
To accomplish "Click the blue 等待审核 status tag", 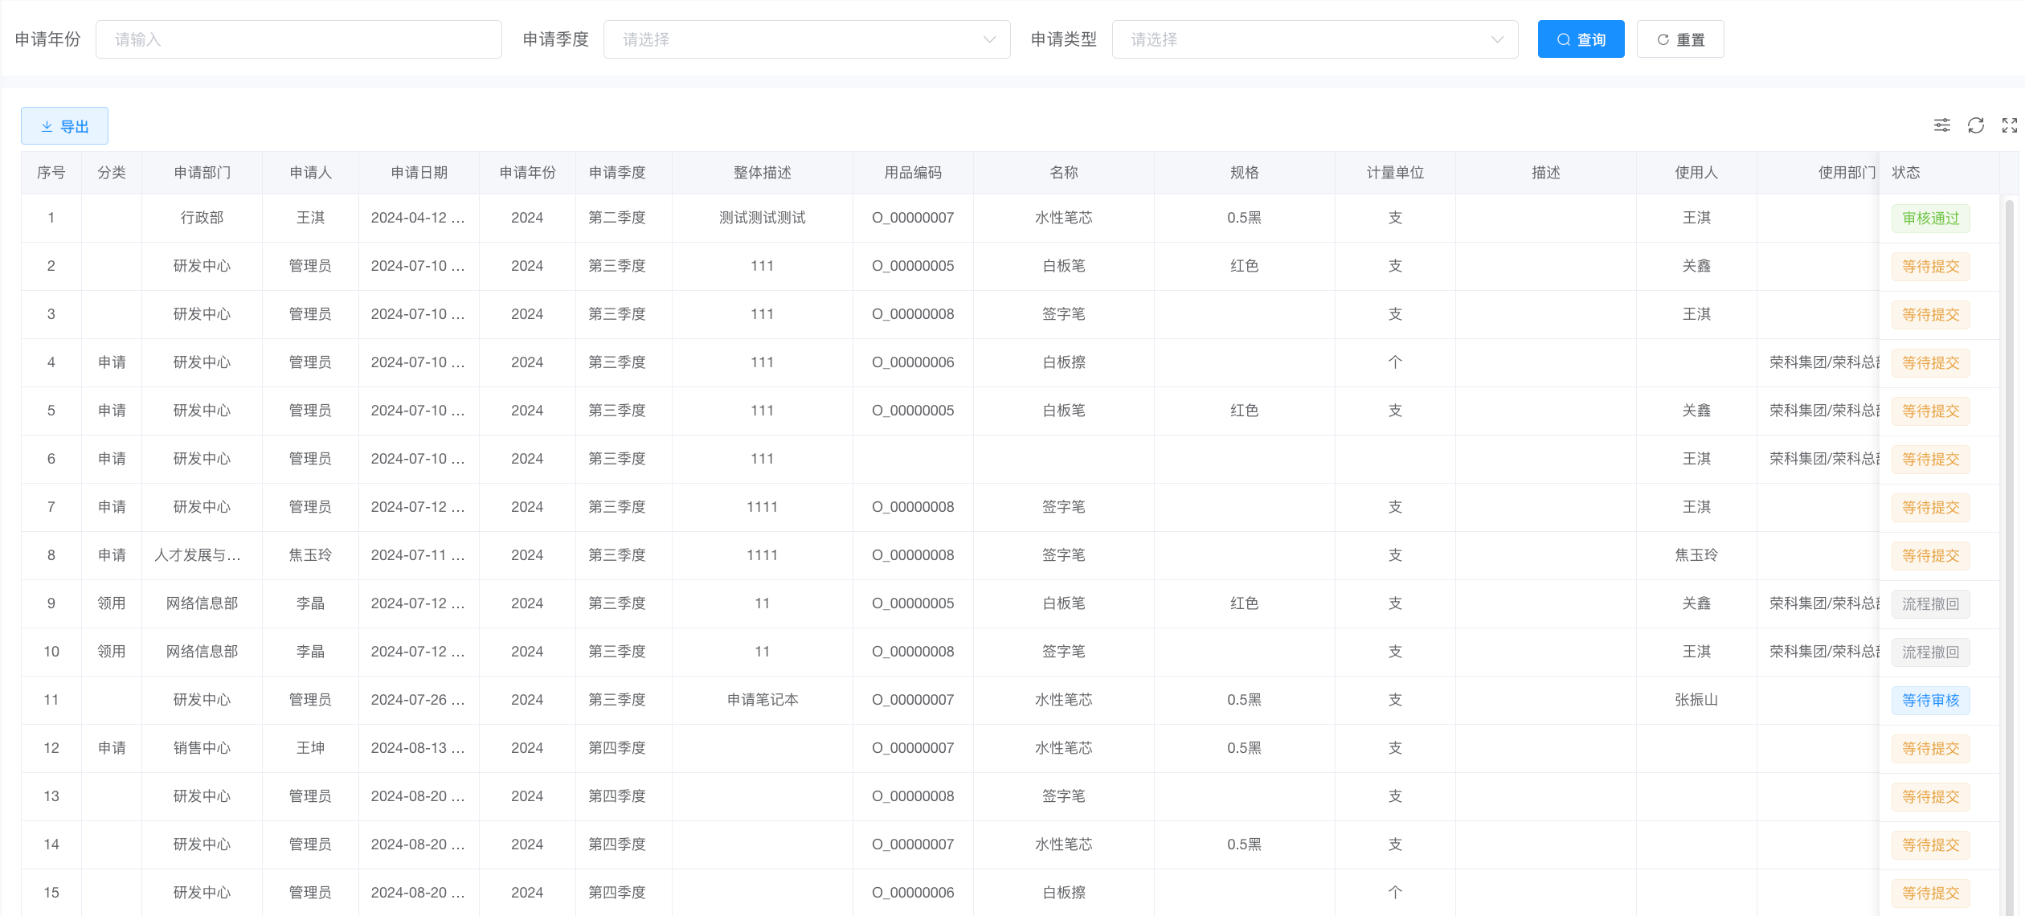I will 1930,701.
